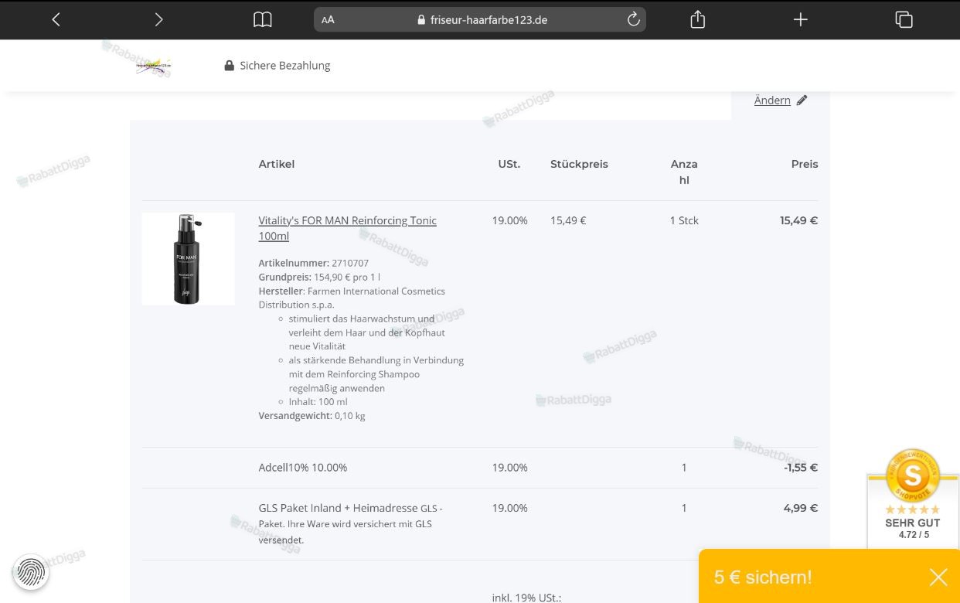The height and width of the screenshot is (603, 960).
Task: Click the 'Inhalt: 100 ml' bullet
Action: pos(318,402)
